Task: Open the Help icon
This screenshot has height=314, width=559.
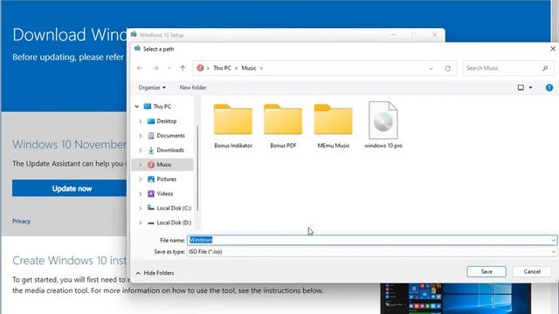Action: tap(549, 87)
